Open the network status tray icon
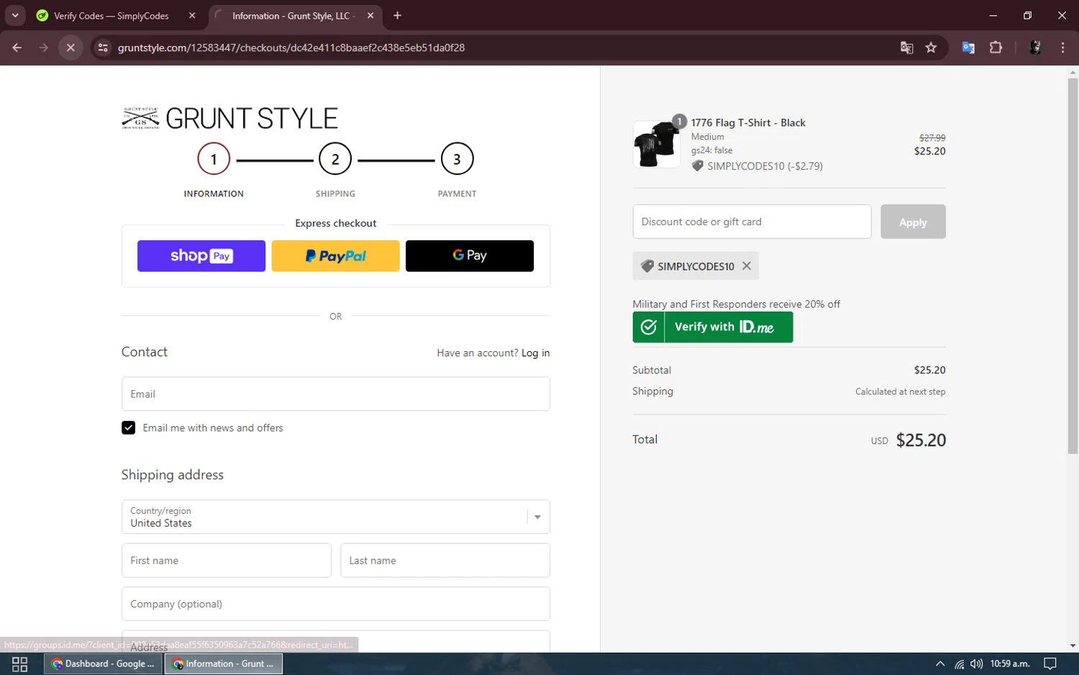Image resolution: width=1079 pixels, height=675 pixels. tap(960, 663)
